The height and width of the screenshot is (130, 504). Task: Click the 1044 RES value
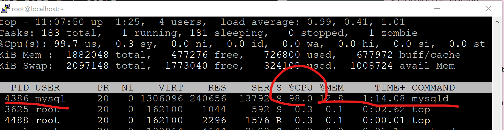pyautogui.click(x=214, y=110)
